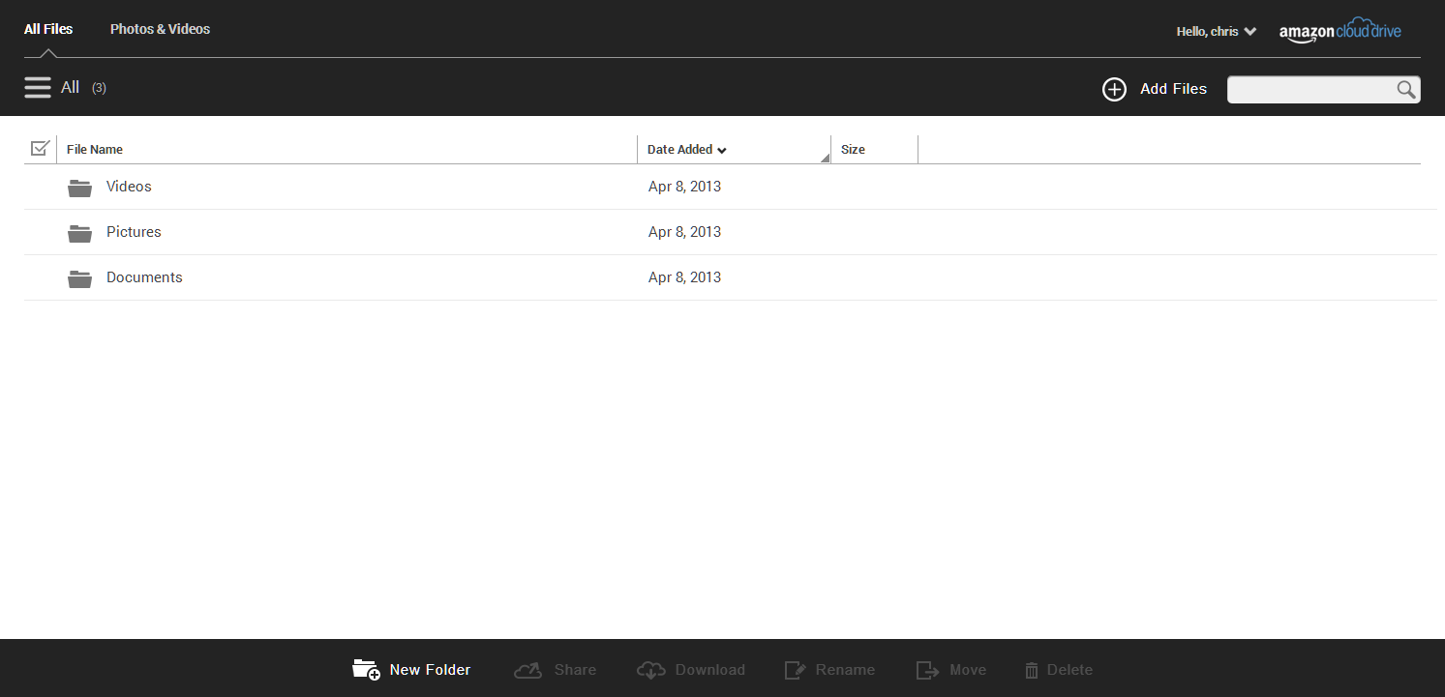The image size is (1445, 697).
Task: Switch to the Photos & Videos tab
Action: [160, 29]
